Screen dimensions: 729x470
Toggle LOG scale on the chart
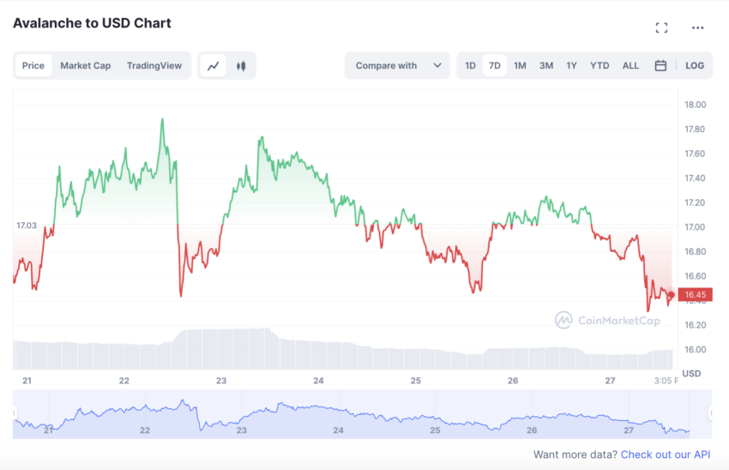[x=695, y=65]
